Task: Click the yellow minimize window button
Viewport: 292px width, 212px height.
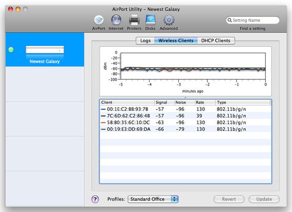Action: pos(18,9)
